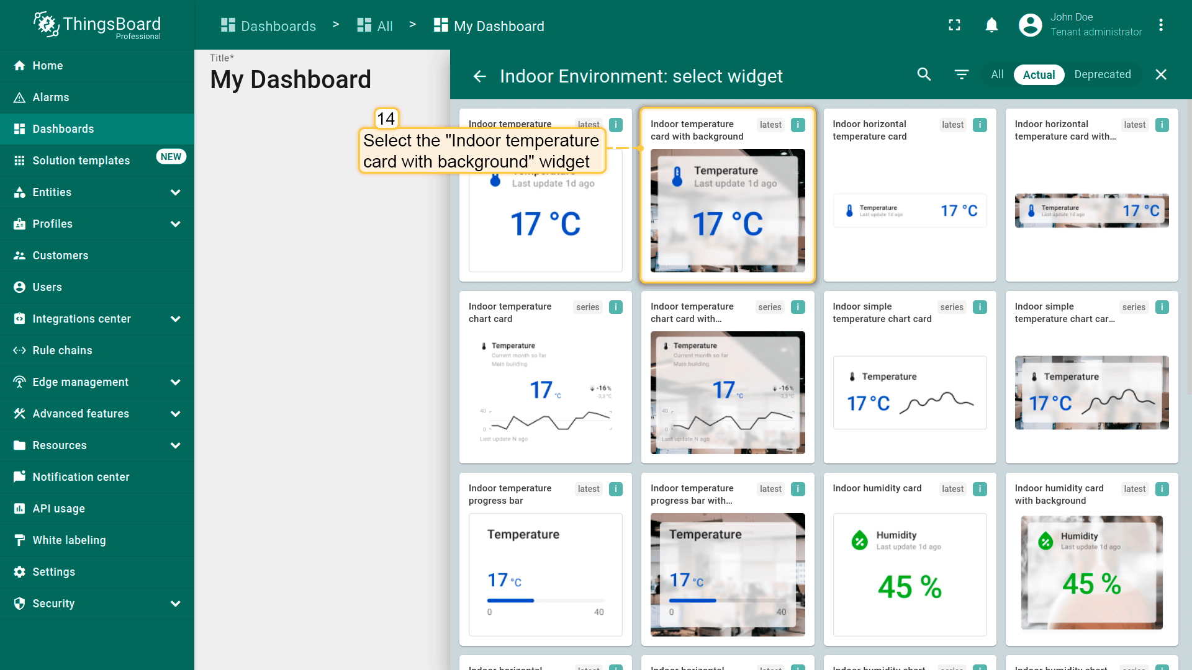Image resolution: width=1192 pixels, height=670 pixels.
Task: Click info icon on Indoor temperature chart card
Action: tap(615, 307)
